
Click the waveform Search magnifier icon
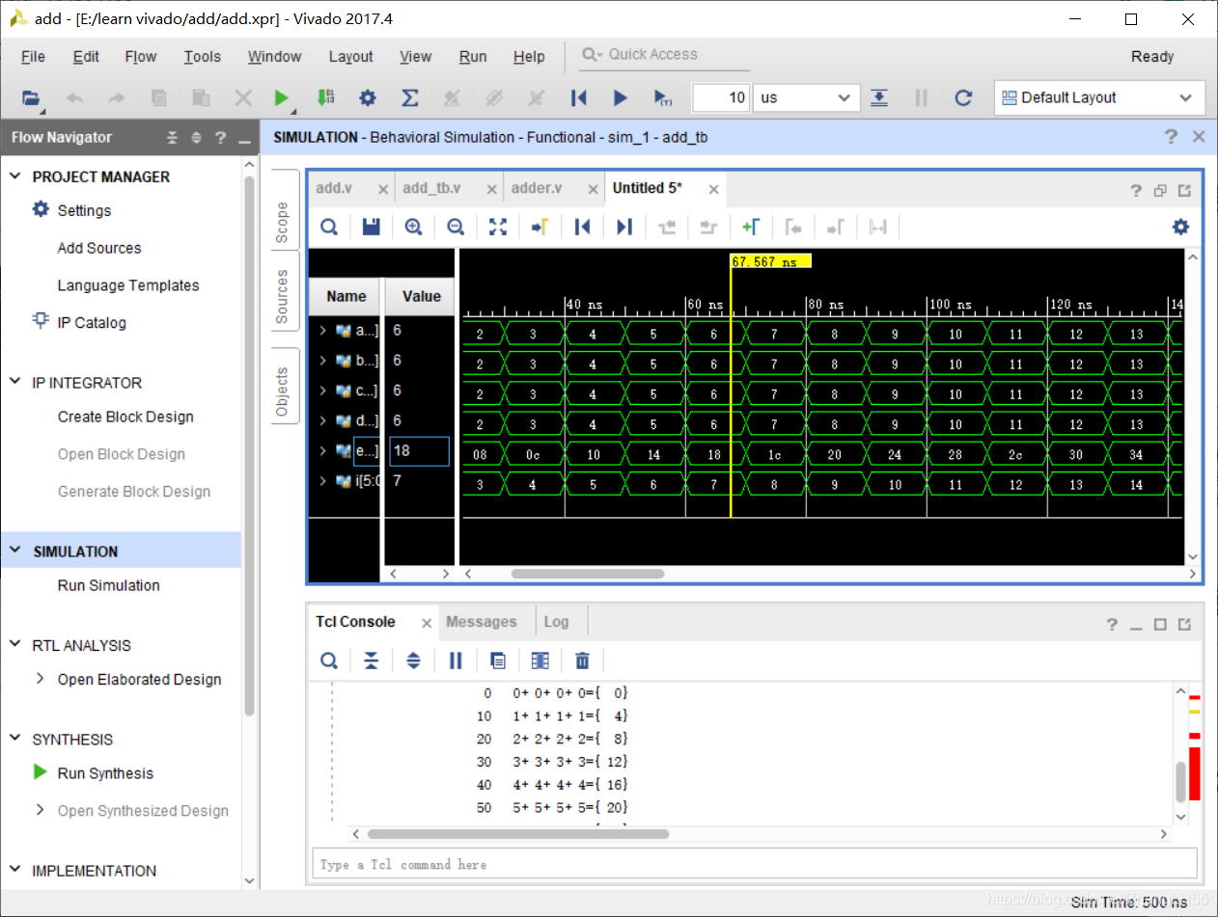(x=329, y=227)
